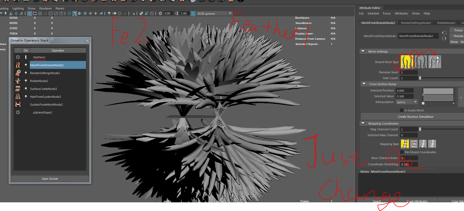Choose the third Strand Mesh Type icon
Viewport: 464px width, 211px height.
coord(434,62)
